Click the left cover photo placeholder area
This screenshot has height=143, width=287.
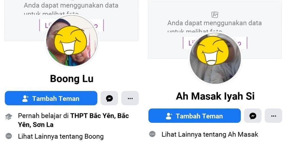click(x=71, y=20)
